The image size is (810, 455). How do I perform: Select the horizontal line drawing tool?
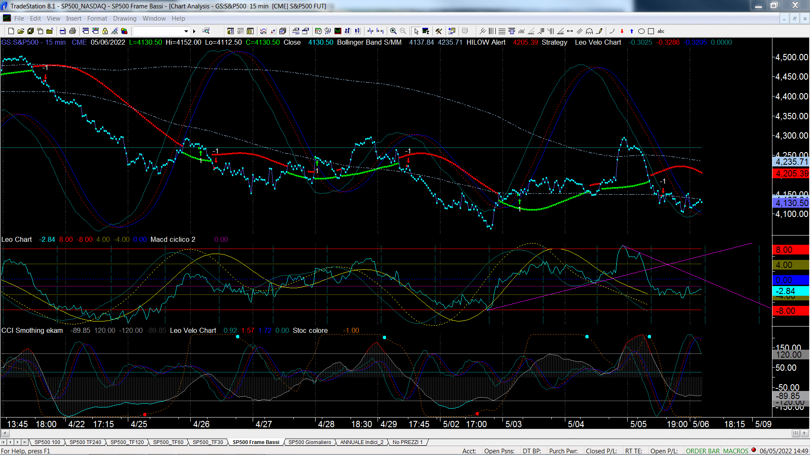tap(502, 31)
